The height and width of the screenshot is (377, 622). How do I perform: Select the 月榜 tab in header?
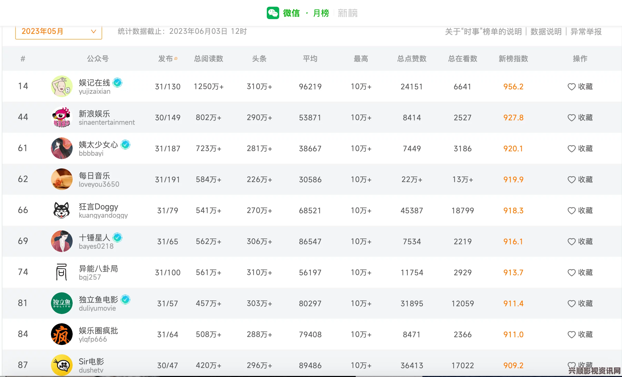tap(321, 13)
